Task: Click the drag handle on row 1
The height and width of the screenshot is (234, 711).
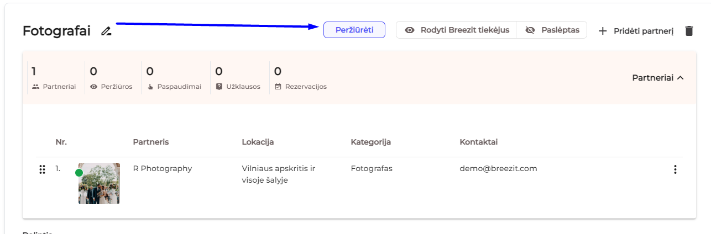Action: [x=42, y=169]
